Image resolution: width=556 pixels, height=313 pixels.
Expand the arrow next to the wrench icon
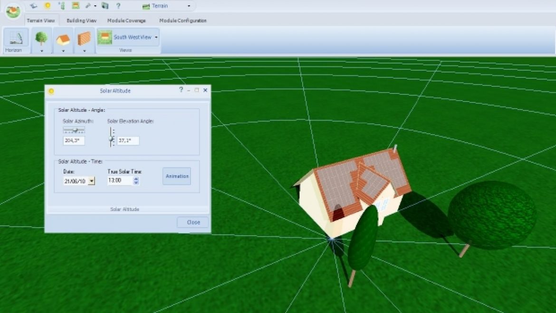[95, 6]
